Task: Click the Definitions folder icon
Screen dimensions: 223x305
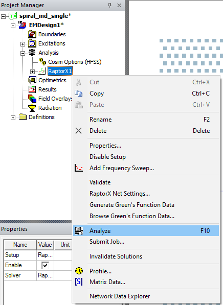Action: pos(23,117)
